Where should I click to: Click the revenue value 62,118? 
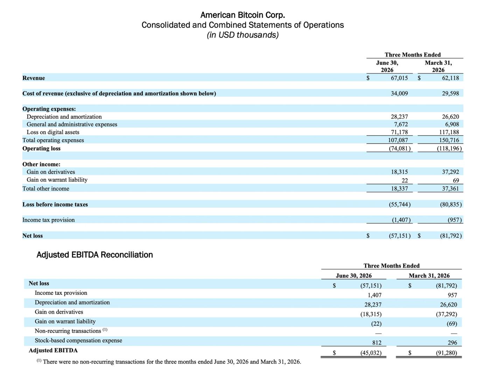[450, 78]
